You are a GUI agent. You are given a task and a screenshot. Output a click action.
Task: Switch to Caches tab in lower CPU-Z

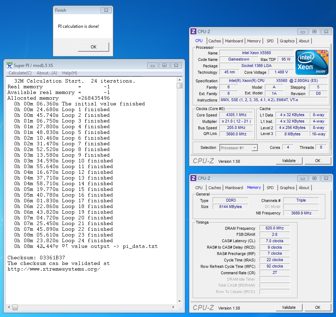tap(214, 188)
